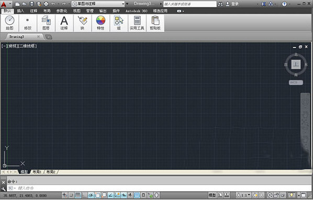Expand the 实用工具 utilities panel
313x200 pixels.
coord(137,23)
